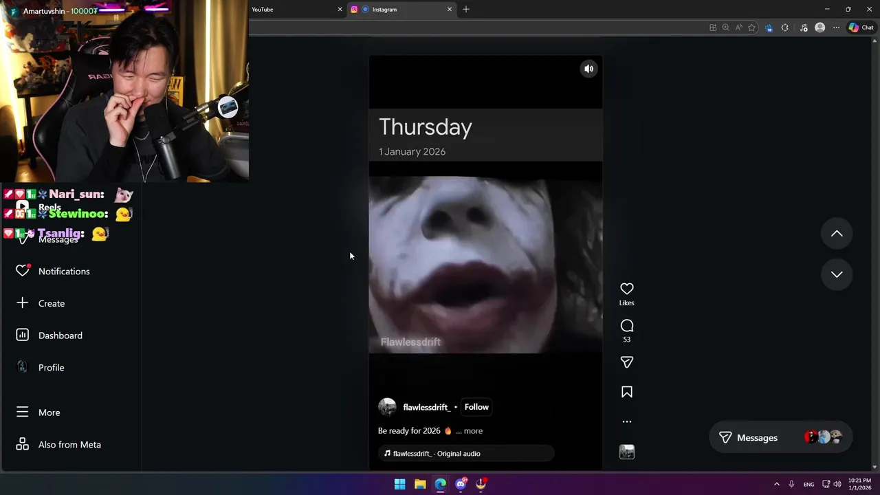This screenshot has height=495, width=880.
Task: Open the audio thumbnail beside the reel
Action: pyautogui.click(x=627, y=452)
